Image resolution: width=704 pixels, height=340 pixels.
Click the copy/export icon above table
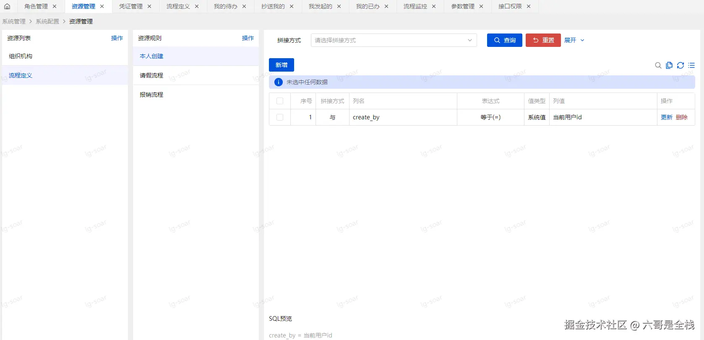pyautogui.click(x=669, y=65)
